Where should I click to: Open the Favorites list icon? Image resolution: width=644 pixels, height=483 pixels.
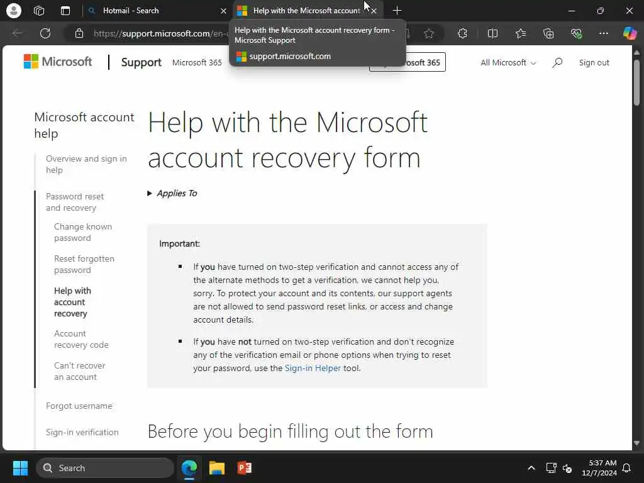[x=520, y=33]
